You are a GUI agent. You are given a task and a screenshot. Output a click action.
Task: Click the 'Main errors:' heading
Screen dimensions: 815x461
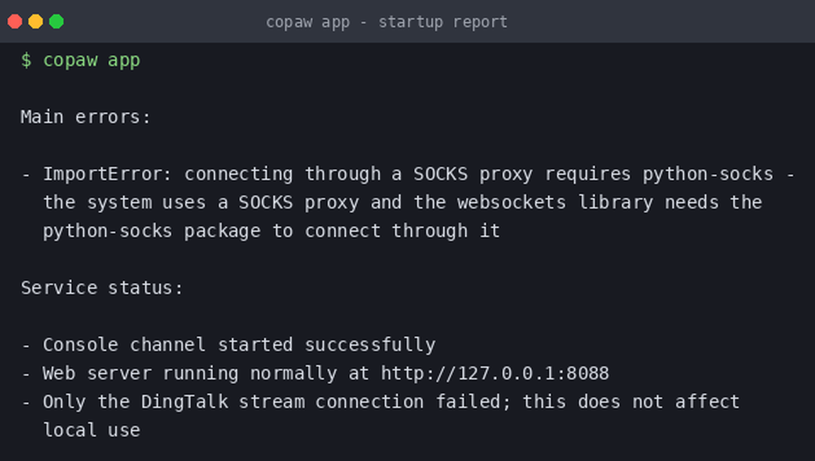[x=86, y=117]
